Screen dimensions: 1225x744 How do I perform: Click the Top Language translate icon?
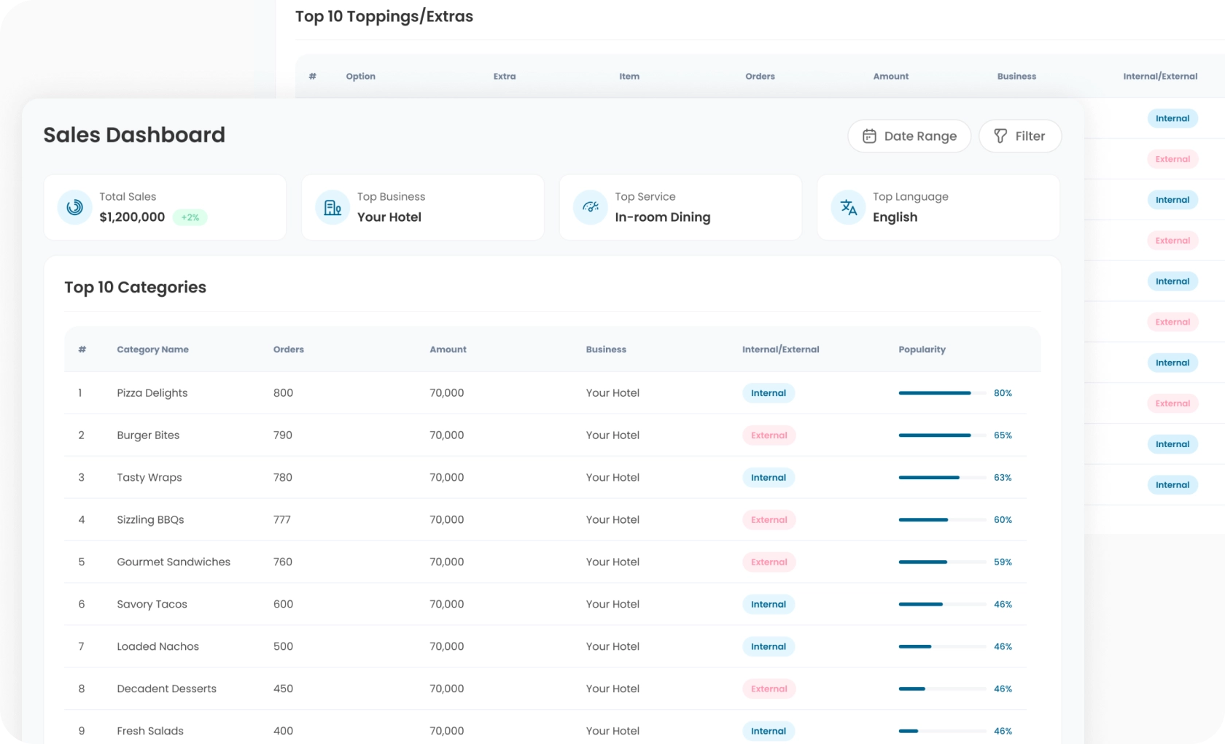[848, 207]
